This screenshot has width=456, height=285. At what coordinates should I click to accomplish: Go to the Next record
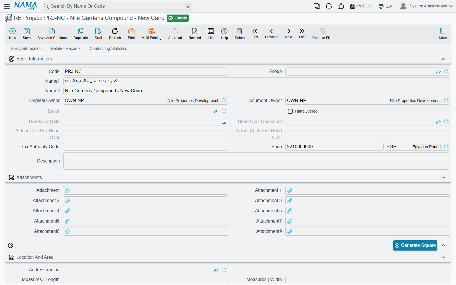pyautogui.click(x=289, y=33)
